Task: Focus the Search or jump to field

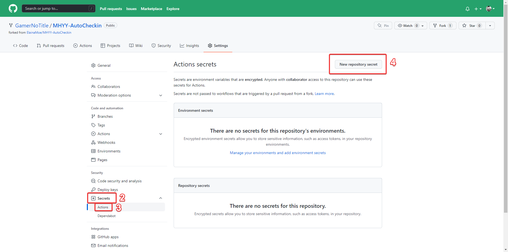Action: point(56,8)
